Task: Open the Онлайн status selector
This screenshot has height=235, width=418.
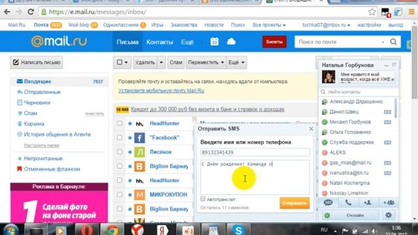Action: tap(355, 215)
